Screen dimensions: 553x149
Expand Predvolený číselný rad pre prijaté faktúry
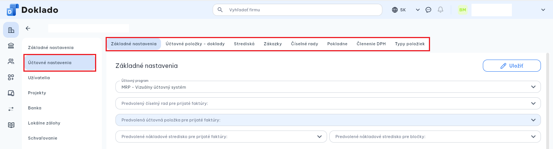328,103
